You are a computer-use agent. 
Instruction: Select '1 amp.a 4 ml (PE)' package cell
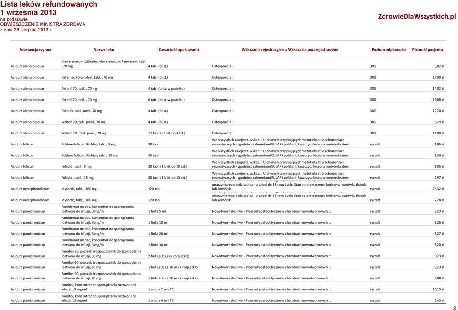161,300
